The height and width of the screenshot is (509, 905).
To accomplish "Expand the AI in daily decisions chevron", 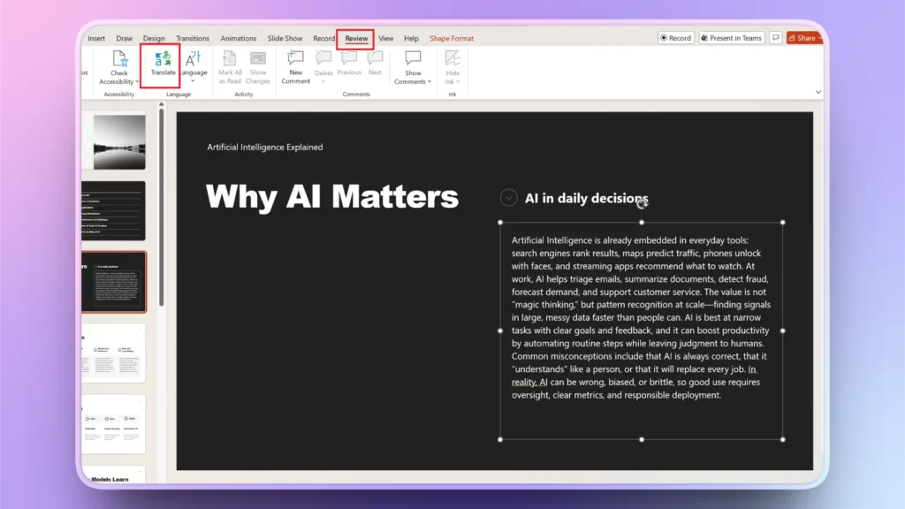I will 507,198.
